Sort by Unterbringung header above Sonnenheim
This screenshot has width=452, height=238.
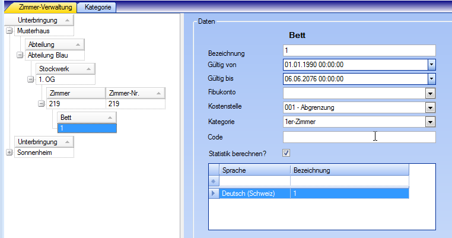[44, 142]
